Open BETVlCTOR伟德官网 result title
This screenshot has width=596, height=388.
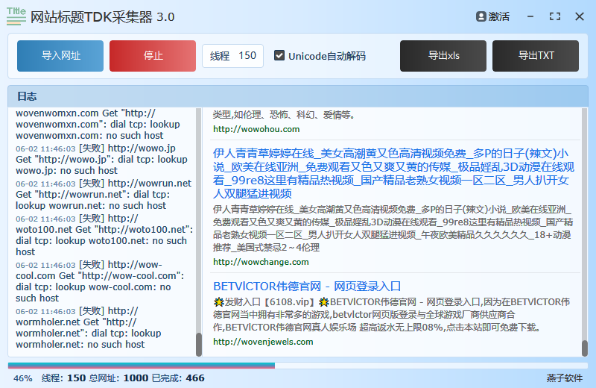tap(307, 287)
